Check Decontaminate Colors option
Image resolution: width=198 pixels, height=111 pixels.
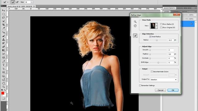coord(152,72)
